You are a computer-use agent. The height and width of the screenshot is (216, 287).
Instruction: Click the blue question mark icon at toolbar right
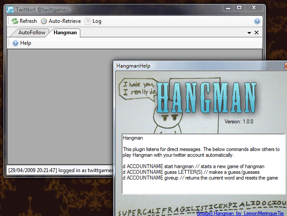click(257, 21)
